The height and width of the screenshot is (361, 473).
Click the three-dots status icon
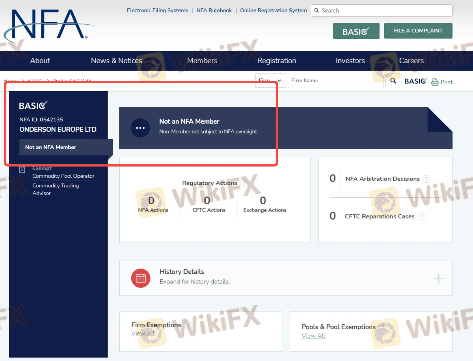140,128
